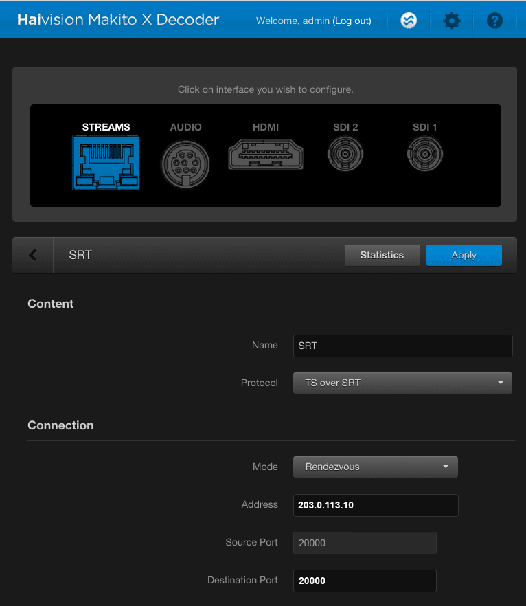Select the Destination Port input
The height and width of the screenshot is (606, 526).
(x=364, y=581)
